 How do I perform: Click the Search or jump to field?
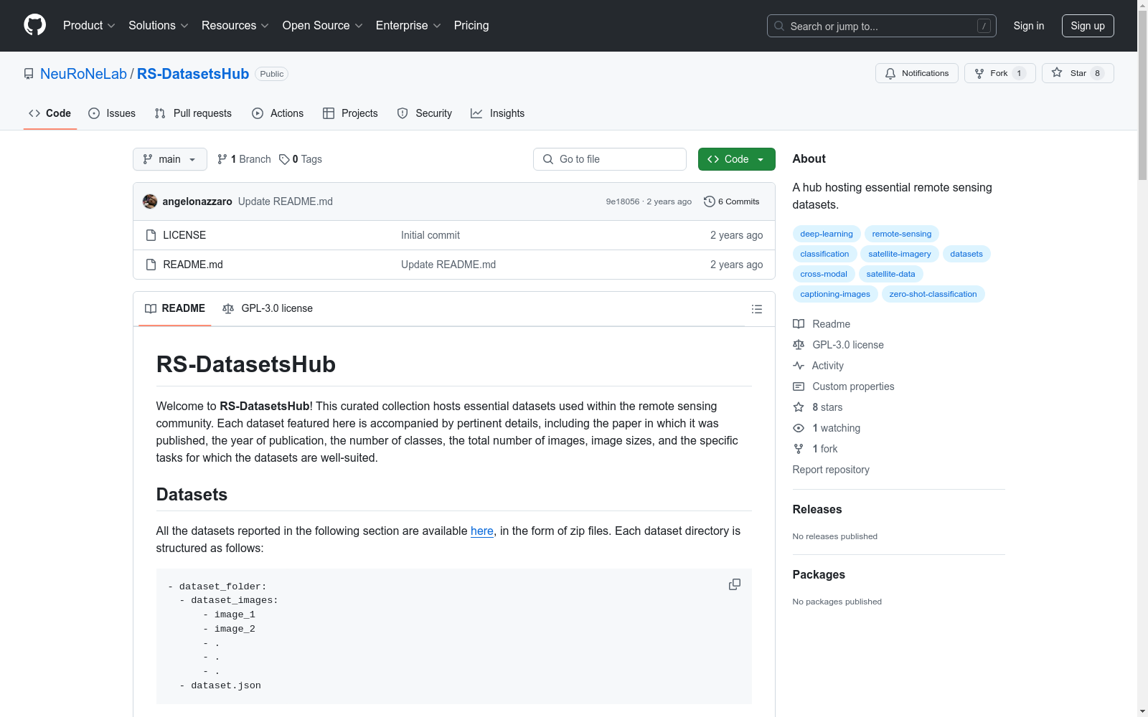click(881, 26)
